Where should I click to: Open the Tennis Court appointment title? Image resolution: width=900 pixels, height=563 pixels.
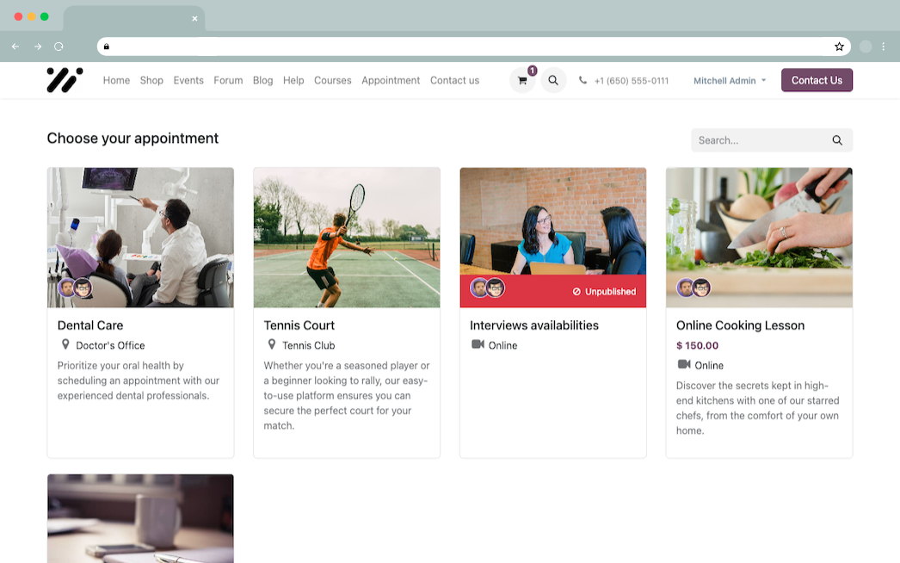coord(299,325)
